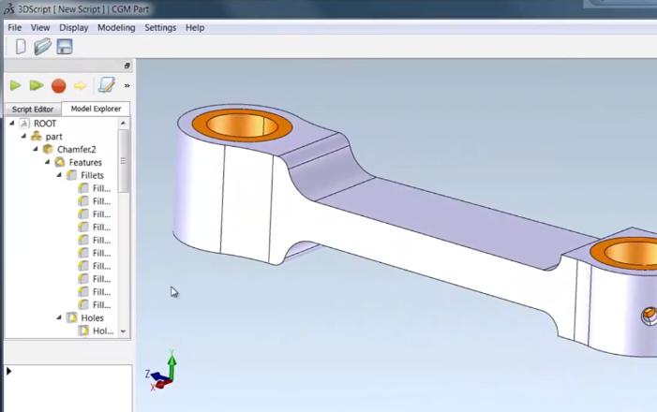The height and width of the screenshot is (412, 657).
Task: Switch to the Model Explorer tab
Action: [x=96, y=109]
